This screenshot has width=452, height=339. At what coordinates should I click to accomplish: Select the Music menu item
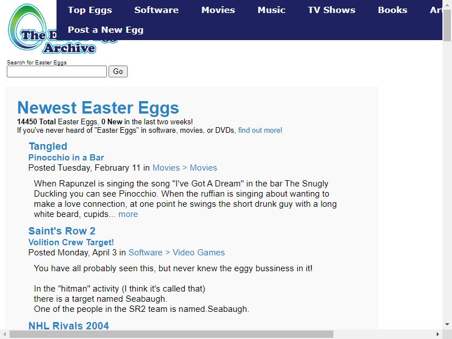coord(272,10)
